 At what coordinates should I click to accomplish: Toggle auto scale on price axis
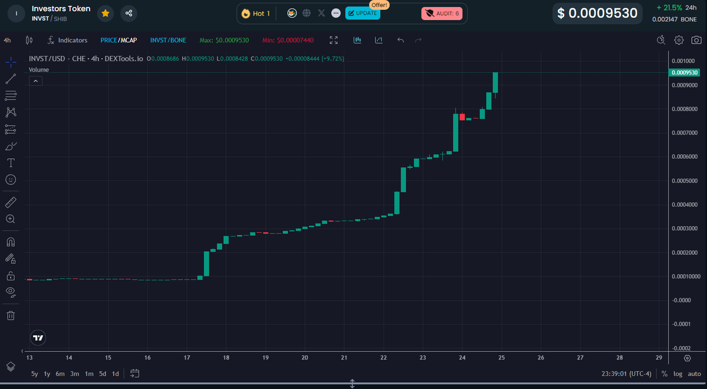pyautogui.click(x=694, y=374)
